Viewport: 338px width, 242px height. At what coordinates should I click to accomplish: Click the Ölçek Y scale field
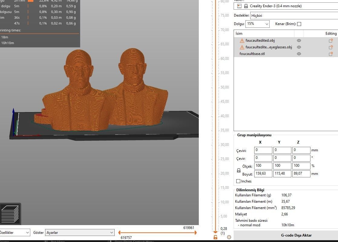click(x=282, y=166)
